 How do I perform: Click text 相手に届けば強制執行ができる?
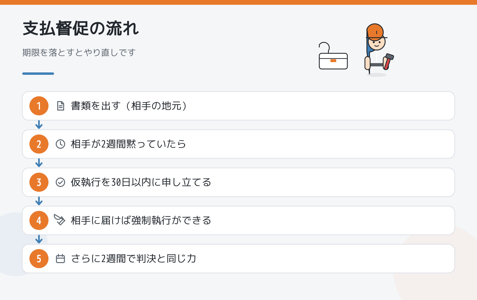point(141,220)
